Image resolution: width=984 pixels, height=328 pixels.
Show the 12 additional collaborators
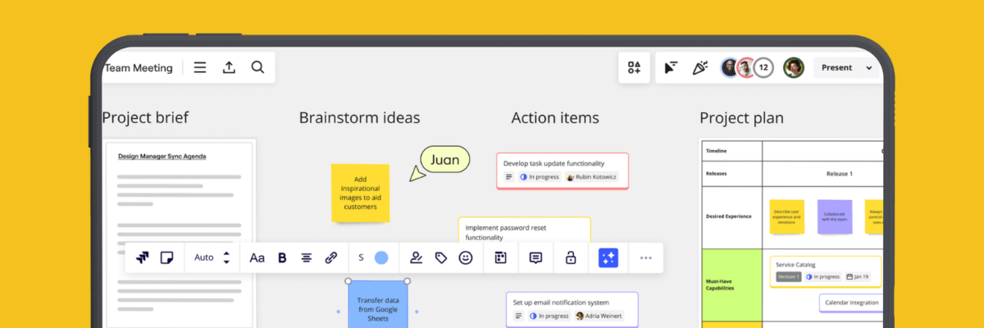pos(763,68)
